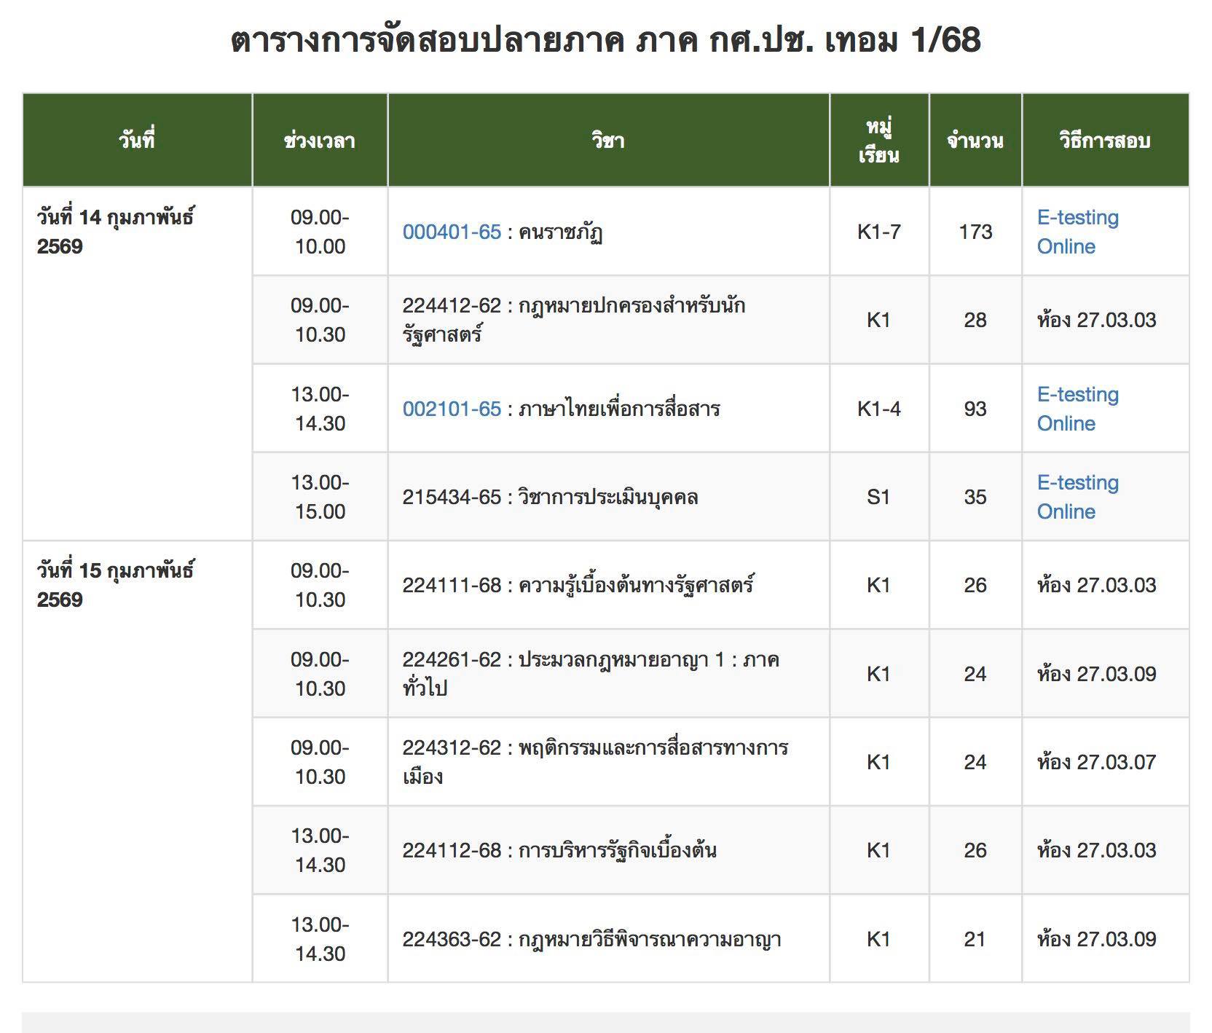Click the E-testing Online link for ภาษาไทยเพื่อการสื่อสาร
Image resolution: width=1212 pixels, height=1033 pixels.
point(1077,409)
